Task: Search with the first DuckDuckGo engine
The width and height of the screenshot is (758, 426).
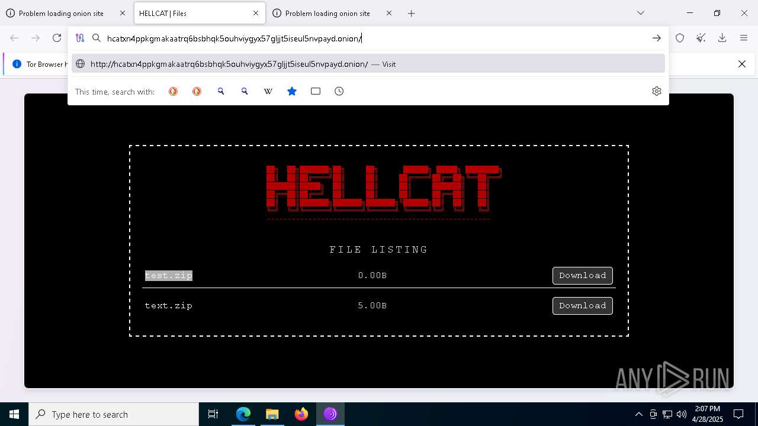Action: (x=173, y=91)
